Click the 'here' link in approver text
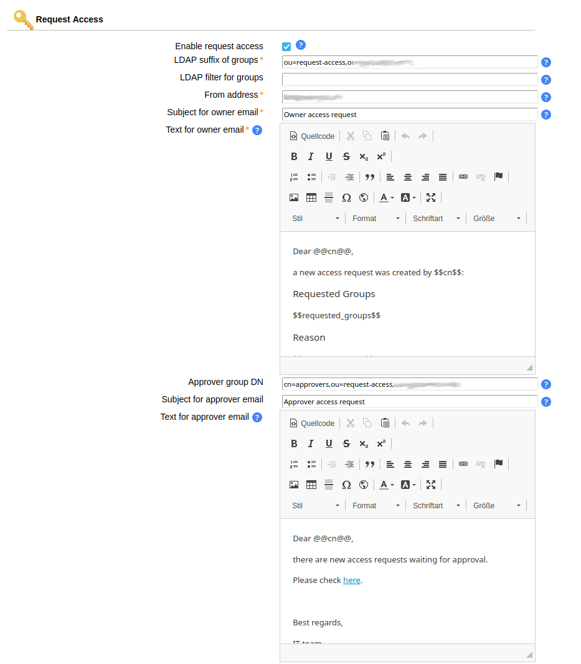 (352, 580)
